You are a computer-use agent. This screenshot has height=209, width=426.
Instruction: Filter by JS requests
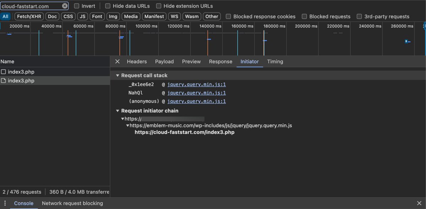pyautogui.click(x=83, y=16)
